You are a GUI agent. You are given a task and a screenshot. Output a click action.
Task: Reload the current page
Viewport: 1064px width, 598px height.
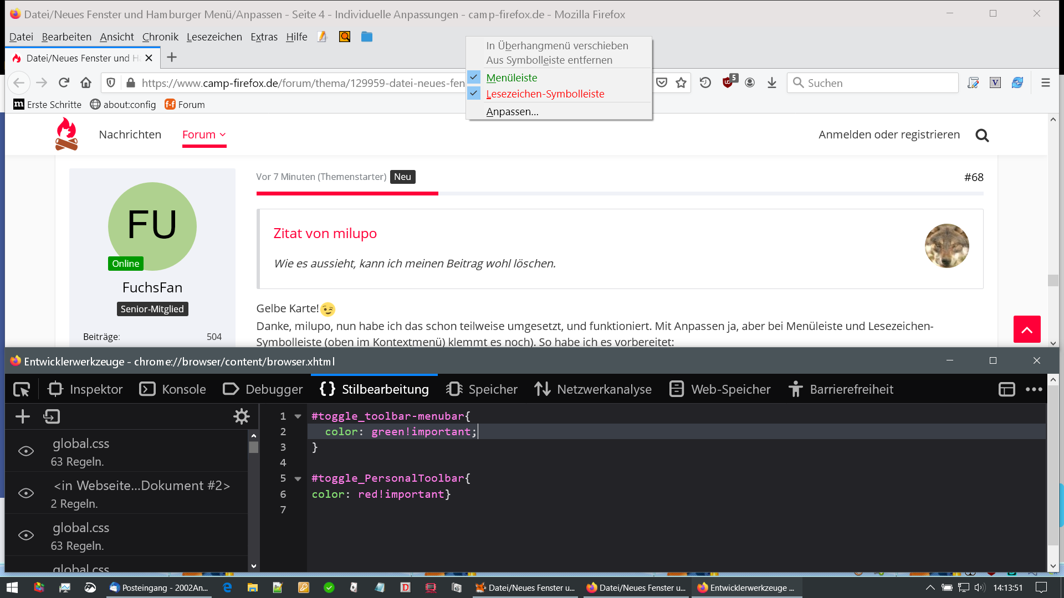(x=64, y=83)
